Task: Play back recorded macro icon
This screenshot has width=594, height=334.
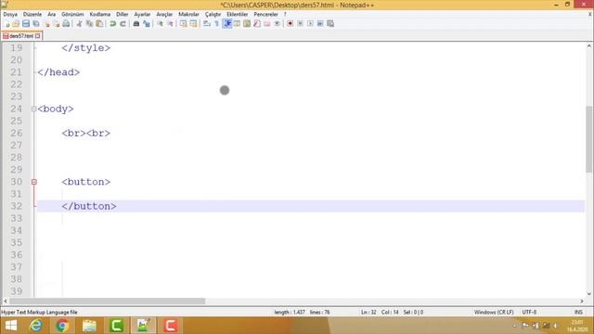Action: pyautogui.click(x=310, y=24)
